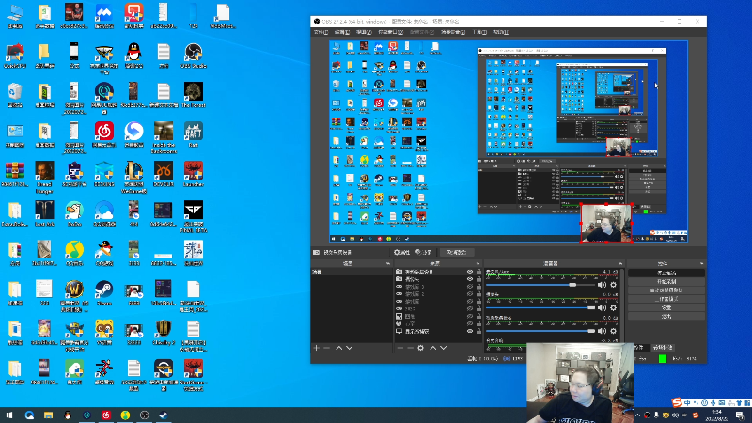Select the World of Warcraft desktop icon
The image size is (752, 423).
74,295
